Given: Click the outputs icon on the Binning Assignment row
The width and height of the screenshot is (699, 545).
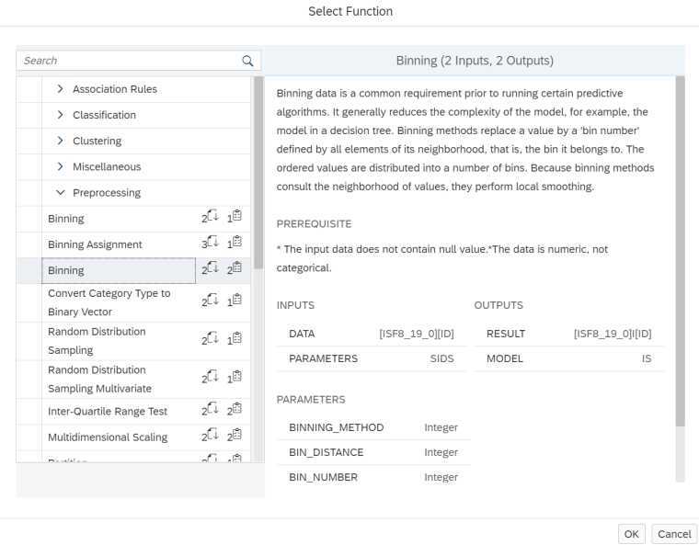Looking at the screenshot, I should click(x=235, y=244).
